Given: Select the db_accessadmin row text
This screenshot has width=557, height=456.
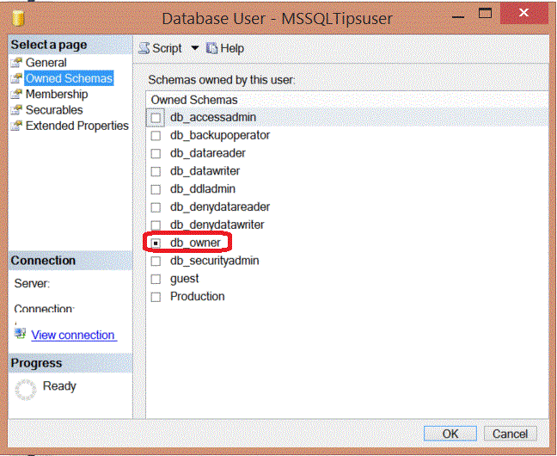Looking at the screenshot, I should [x=213, y=117].
